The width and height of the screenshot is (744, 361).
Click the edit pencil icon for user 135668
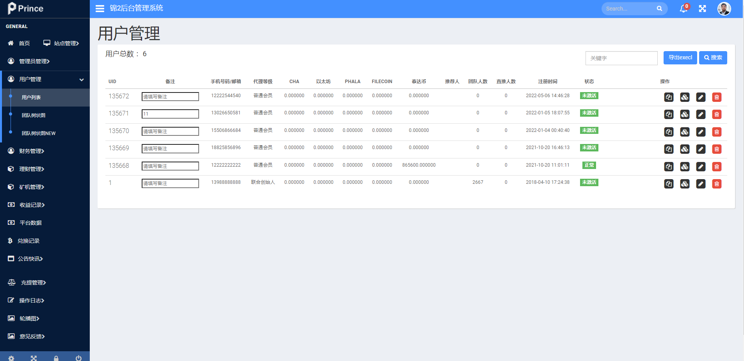[701, 167]
